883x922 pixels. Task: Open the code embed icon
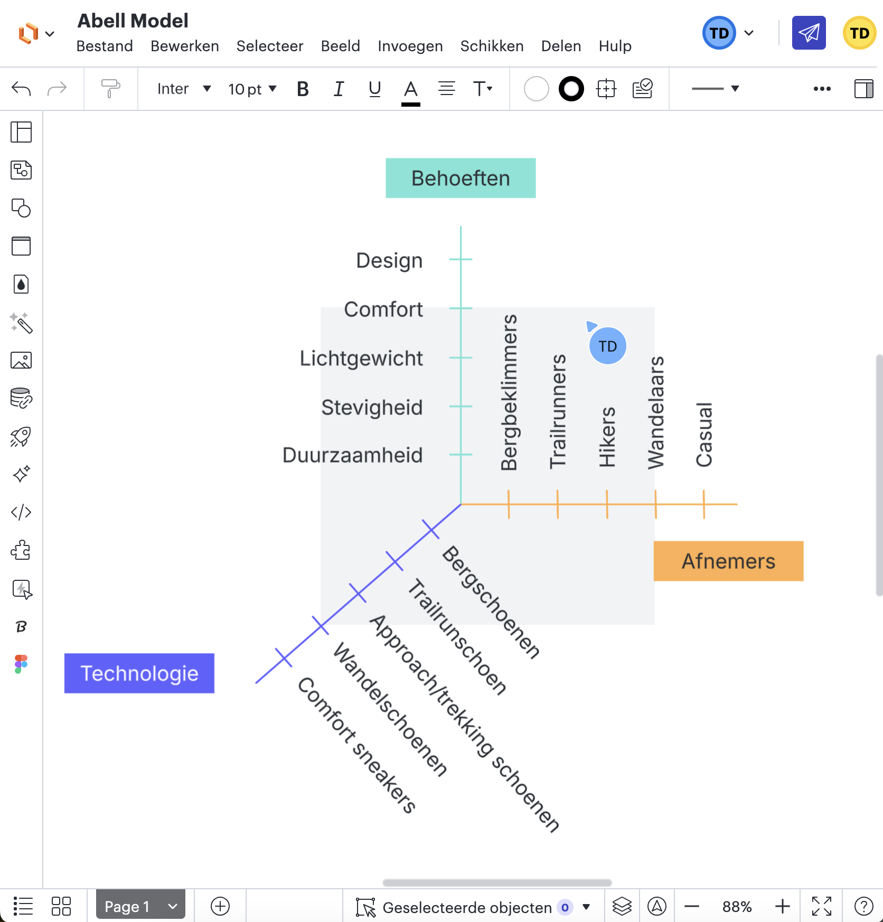coord(21,512)
